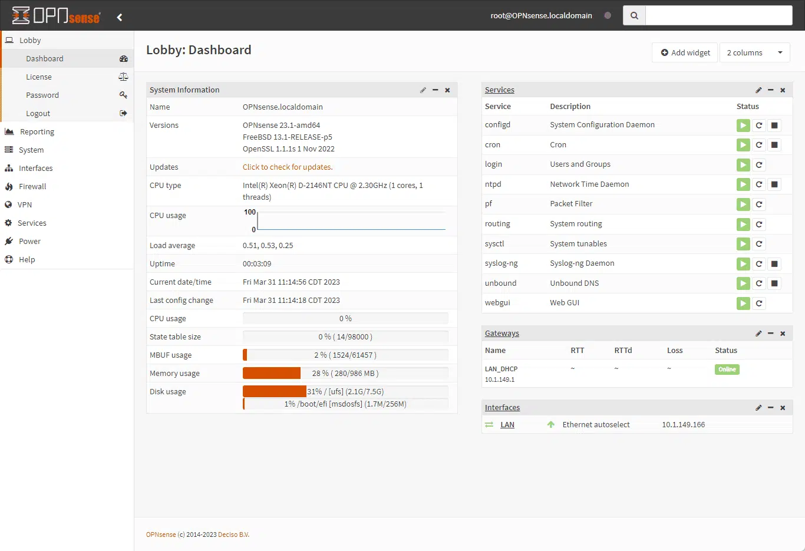The image size is (805, 551).
Task: Minimize the Interfaces widget
Action: [x=770, y=408]
